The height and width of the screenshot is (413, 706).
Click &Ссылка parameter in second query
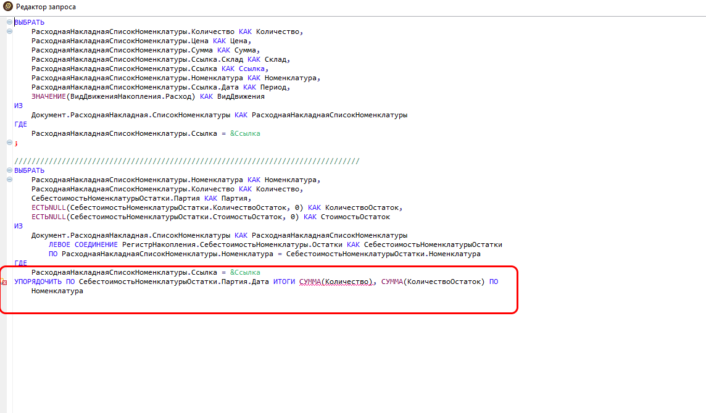click(246, 272)
